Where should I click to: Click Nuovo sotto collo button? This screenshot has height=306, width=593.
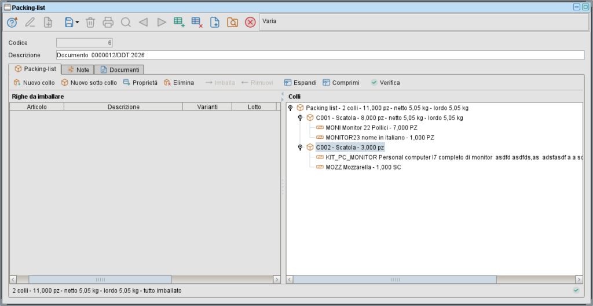pos(89,82)
